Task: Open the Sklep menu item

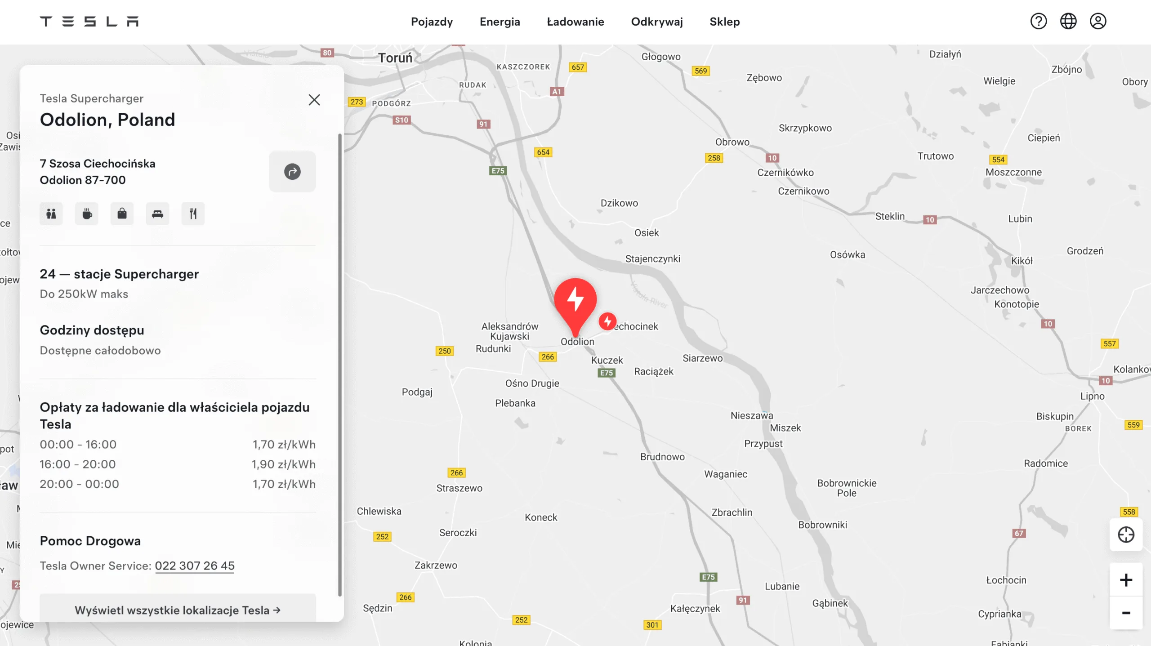Action: pos(724,22)
